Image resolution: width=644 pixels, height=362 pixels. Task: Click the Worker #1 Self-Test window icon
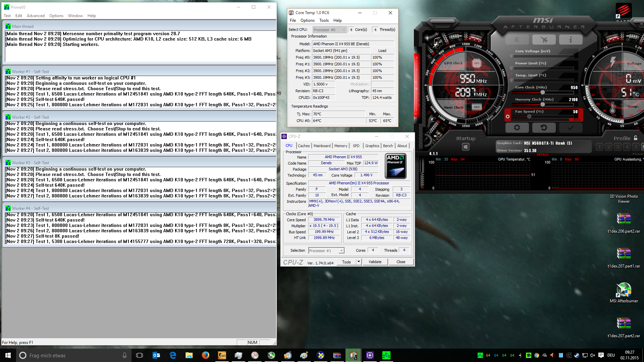click(x=8, y=71)
